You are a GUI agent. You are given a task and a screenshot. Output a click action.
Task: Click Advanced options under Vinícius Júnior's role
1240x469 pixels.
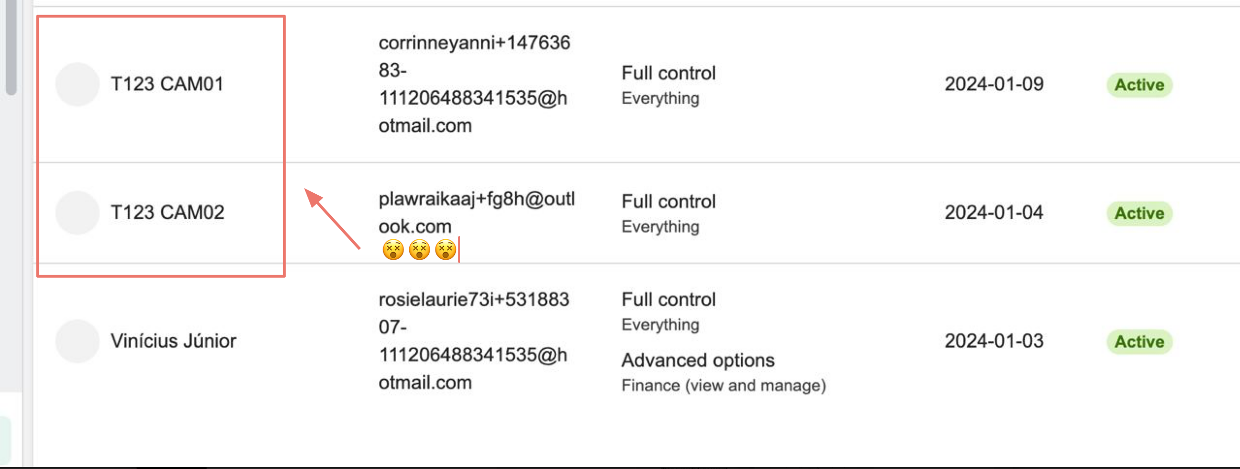(x=698, y=360)
